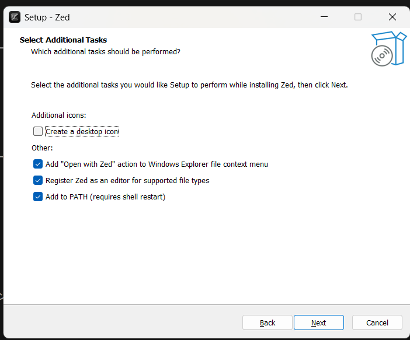This screenshot has width=410, height=340.
Task: Click the "Setup - Zed" title bar text
Action: 47,17
